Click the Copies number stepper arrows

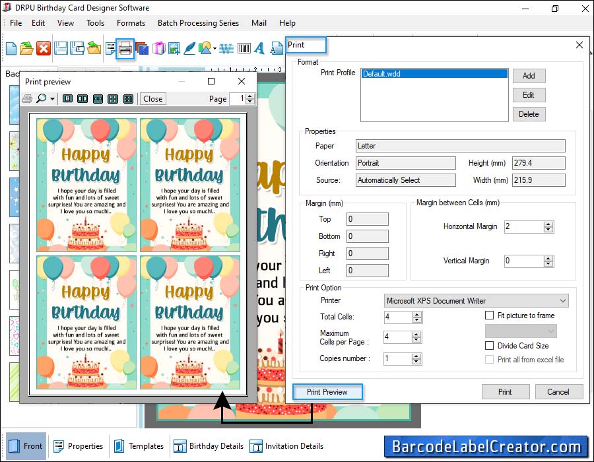pos(416,358)
